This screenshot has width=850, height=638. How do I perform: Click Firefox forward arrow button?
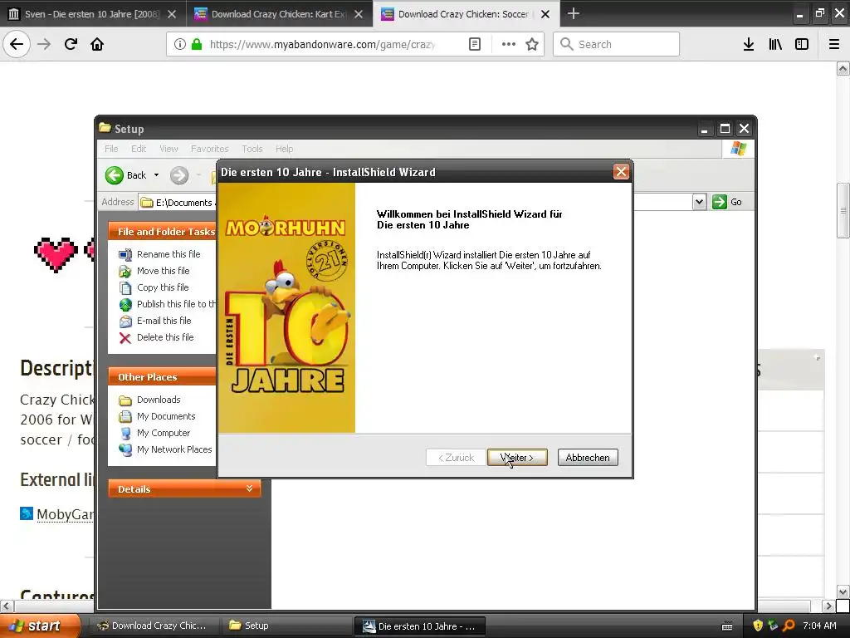(44, 44)
